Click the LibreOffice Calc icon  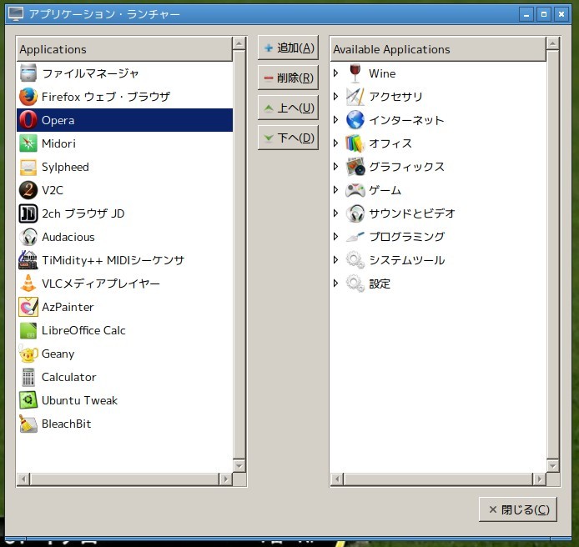pyautogui.click(x=28, y=330)
